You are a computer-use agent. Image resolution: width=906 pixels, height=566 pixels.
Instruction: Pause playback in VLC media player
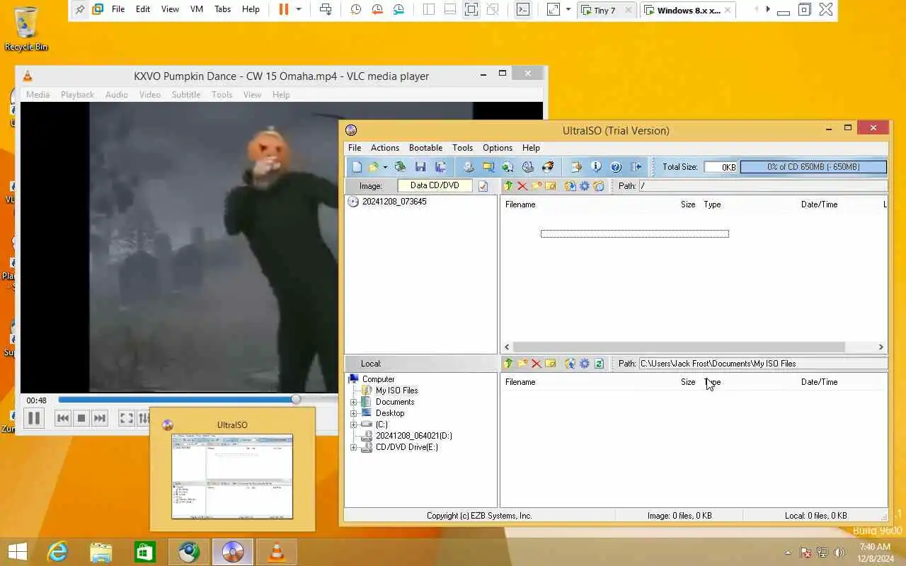[33, 418]
